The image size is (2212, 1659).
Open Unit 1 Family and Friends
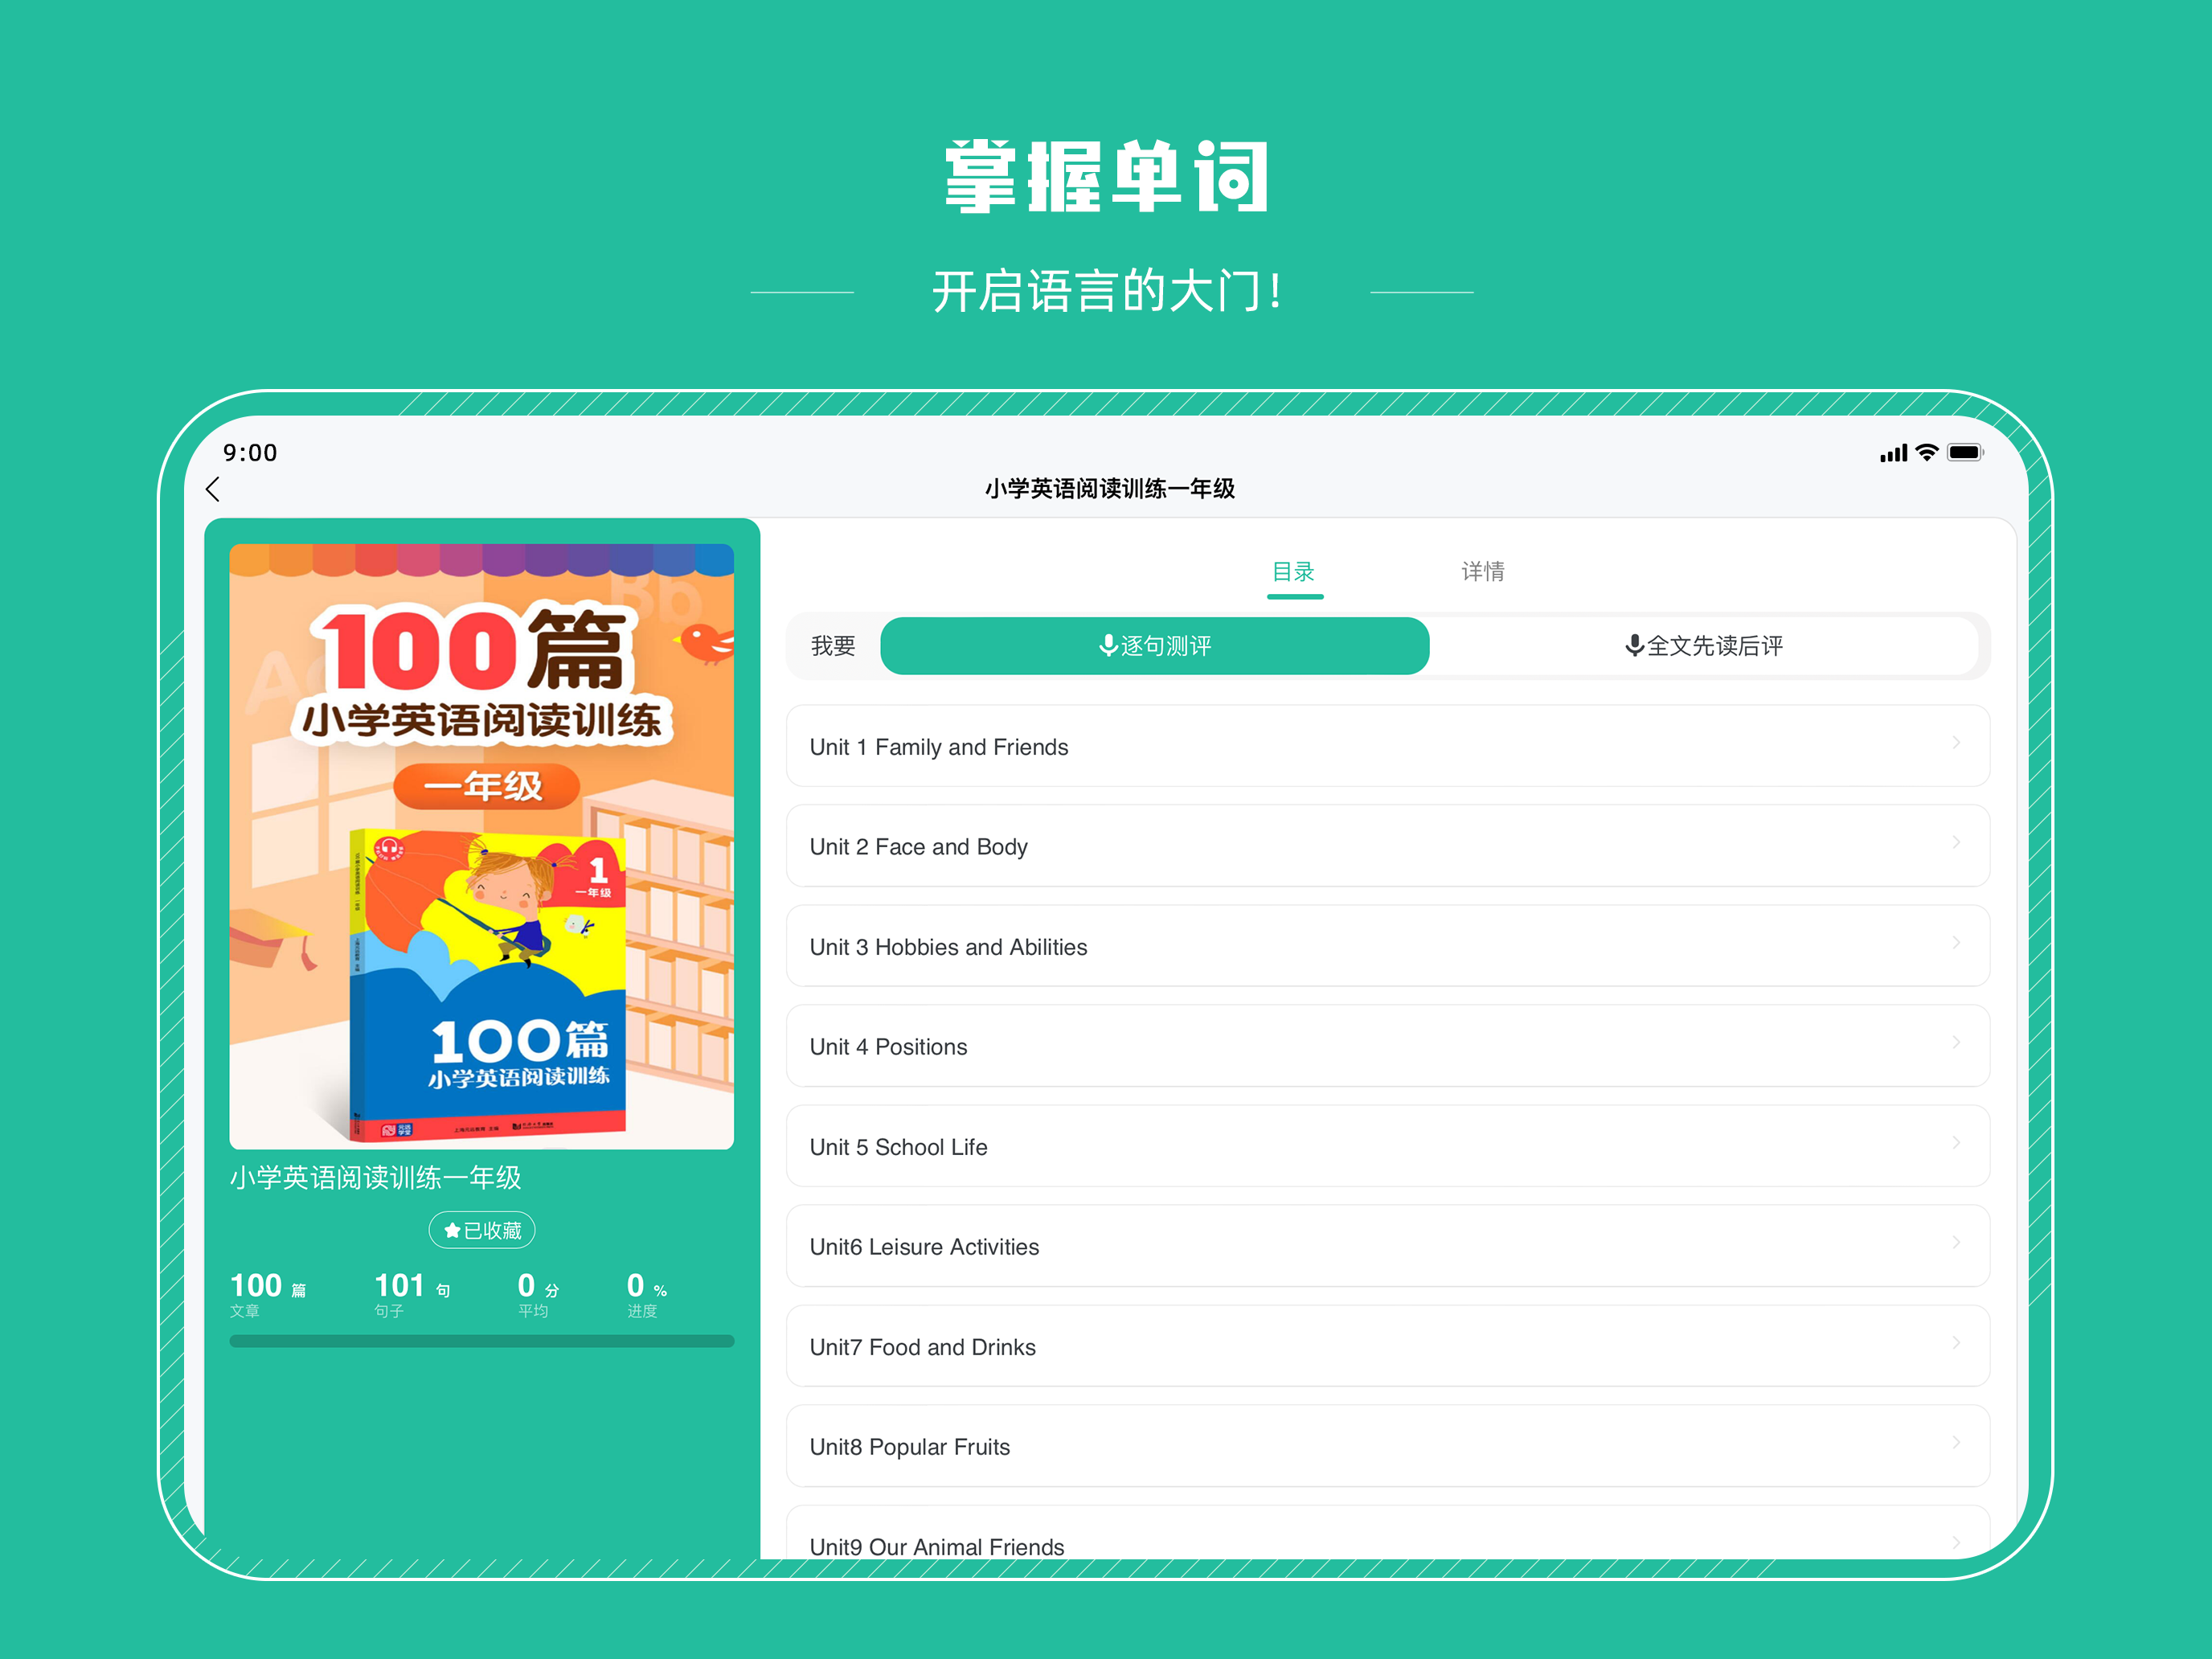click(x=1387, y=746)
